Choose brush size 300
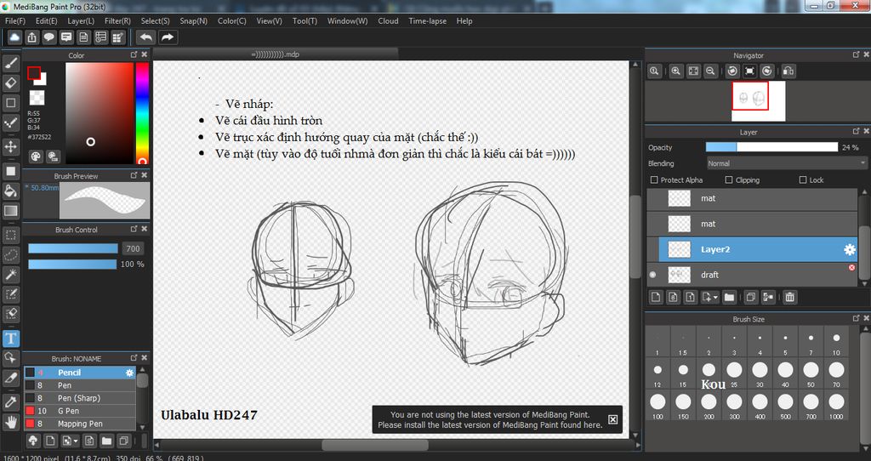 point(734,406)
